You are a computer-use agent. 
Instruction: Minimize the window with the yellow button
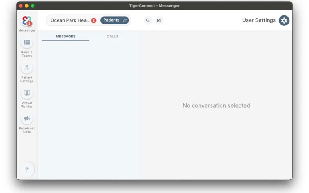(x=27, y=6)
